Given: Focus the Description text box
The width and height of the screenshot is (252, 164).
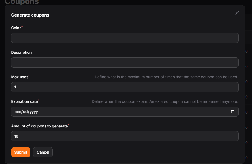Looking at the screenshot, I should pos(125,63).
